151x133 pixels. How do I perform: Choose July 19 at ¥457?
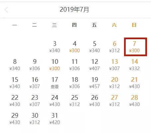[x=94, y=83]
